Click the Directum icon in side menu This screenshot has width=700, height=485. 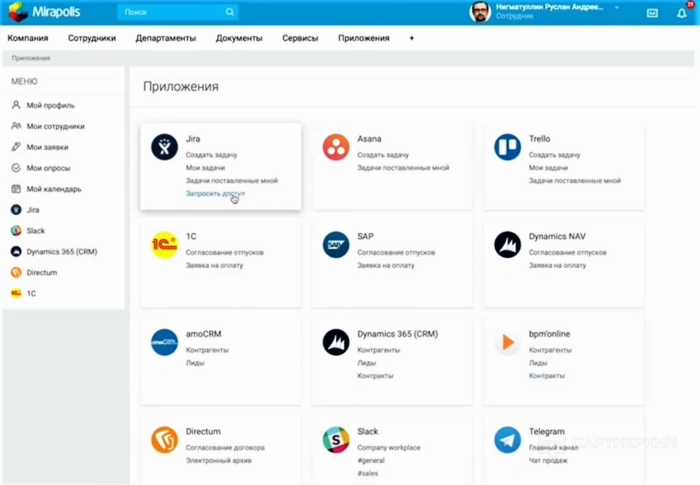coord(16,272)
